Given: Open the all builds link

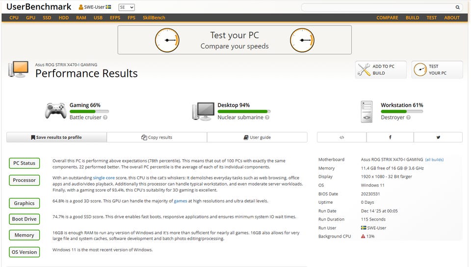Looking at the screenshot, I should 434,160.
